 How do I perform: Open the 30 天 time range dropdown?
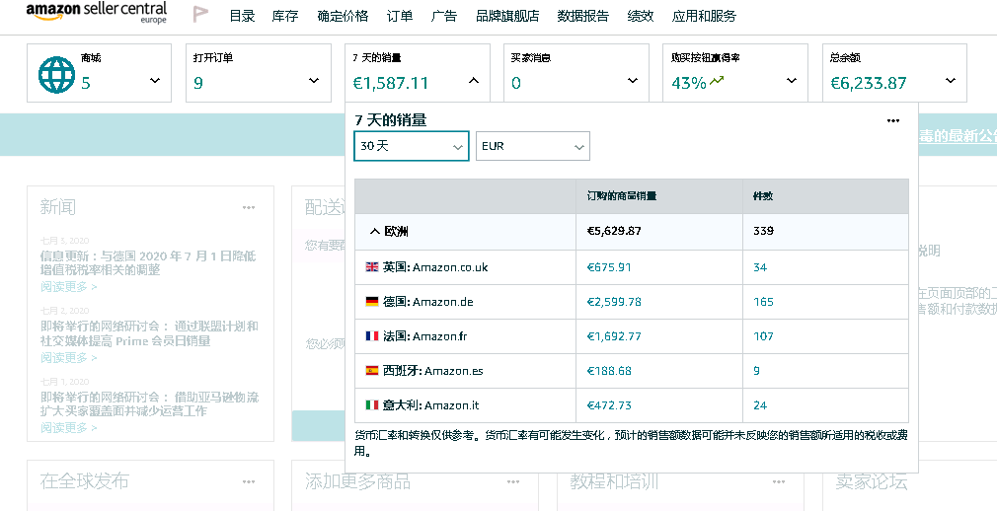point(412,146)
